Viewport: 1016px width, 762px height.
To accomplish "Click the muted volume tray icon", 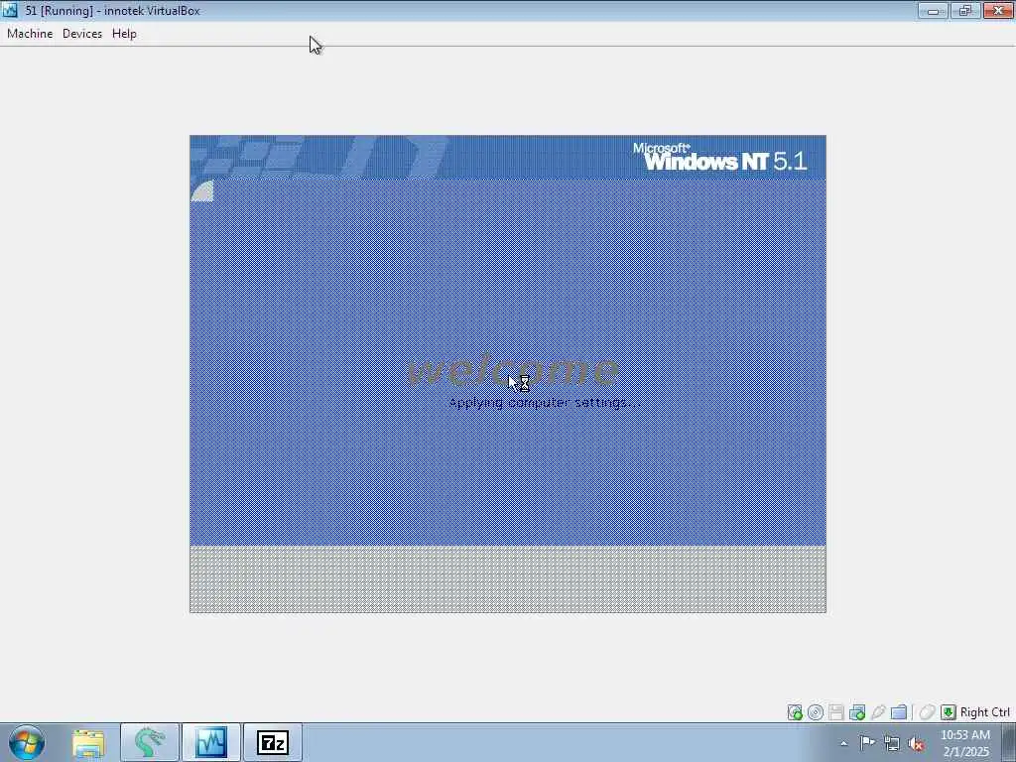I will tap(916, 744).
